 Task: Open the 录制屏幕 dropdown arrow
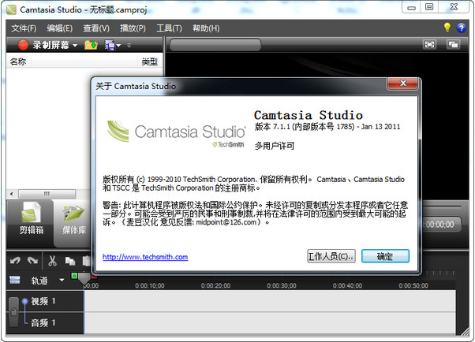tap(74, 45)
